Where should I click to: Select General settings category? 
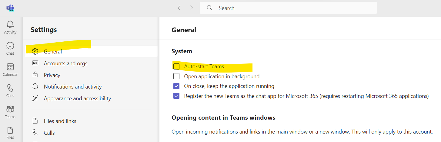point(91,51)
